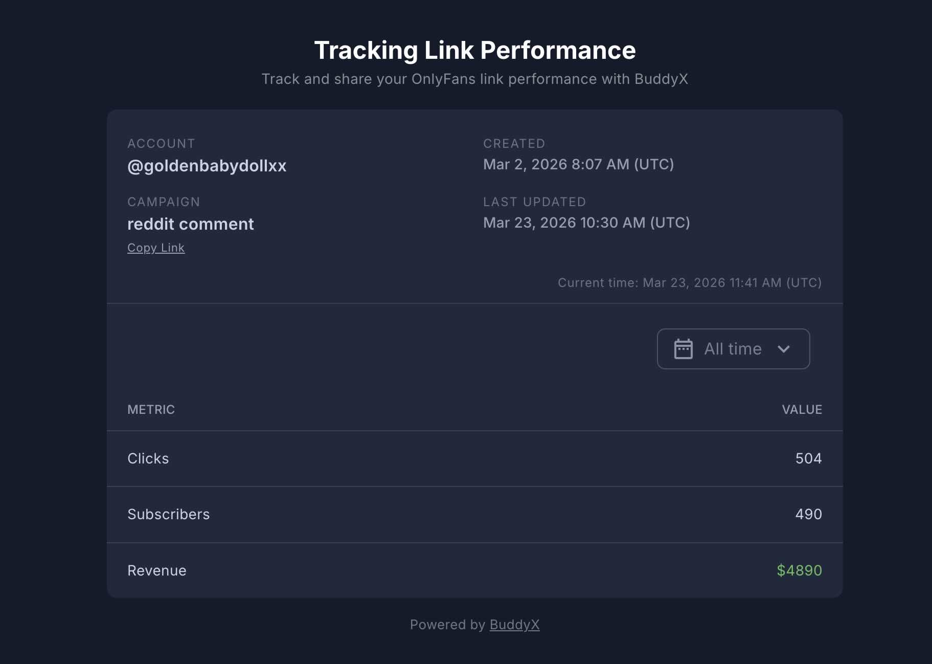Click the Tracking Link Performance heading
This screenshot has width=932, height=664.
pyautogui.click(x=474, y=50)
